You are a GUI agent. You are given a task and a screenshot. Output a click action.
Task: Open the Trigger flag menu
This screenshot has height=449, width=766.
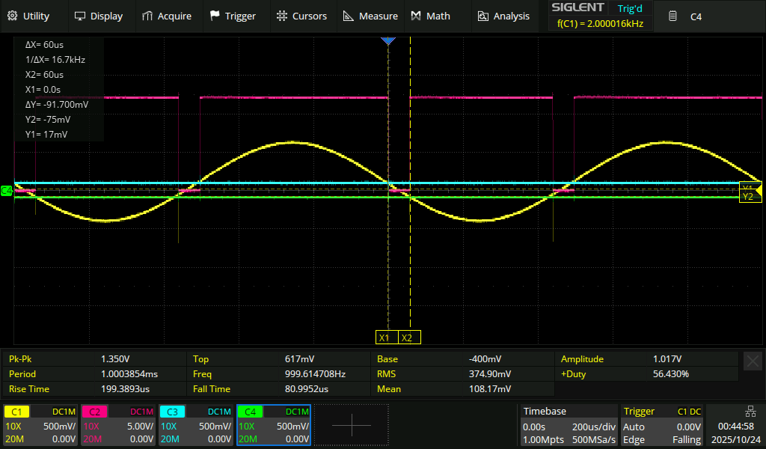coord(233,16)
